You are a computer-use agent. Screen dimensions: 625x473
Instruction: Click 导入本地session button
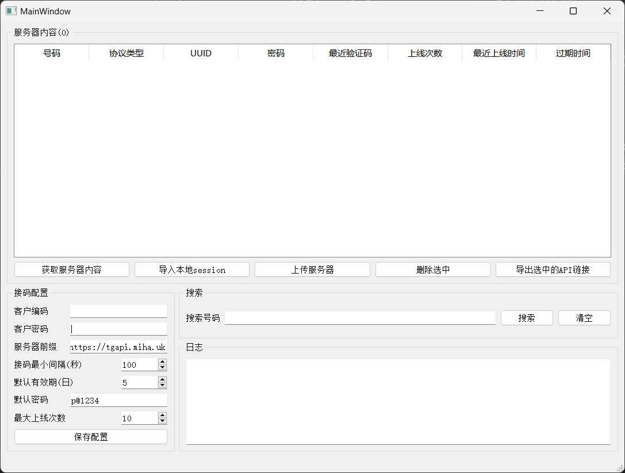[x=191, y=270]
